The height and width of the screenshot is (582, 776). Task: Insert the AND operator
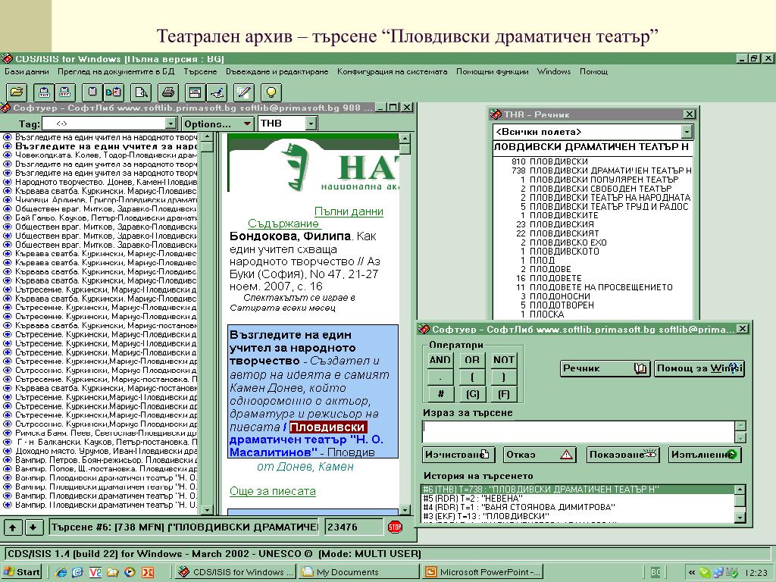click(440, 360)
